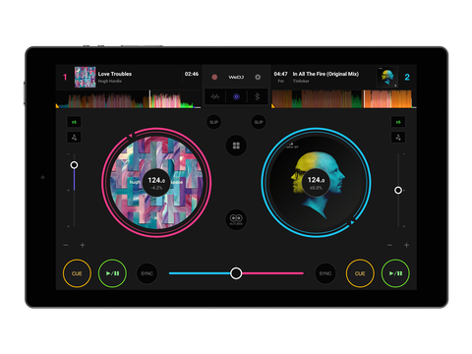Open the vertical waveform view tab
This screenshot has width=472, height=354.
point(258,96)
